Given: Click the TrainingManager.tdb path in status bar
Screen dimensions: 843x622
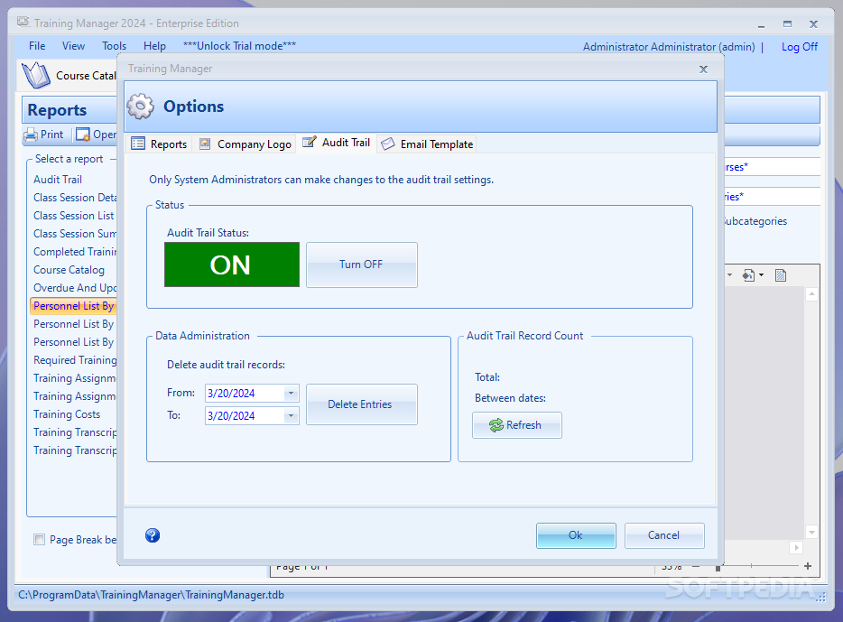Looking at the screenshot, I should point(151,595).
